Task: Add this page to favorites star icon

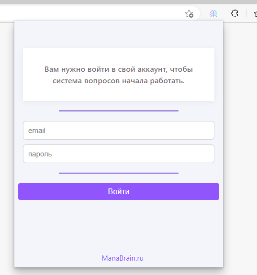Action: [189, 14]
